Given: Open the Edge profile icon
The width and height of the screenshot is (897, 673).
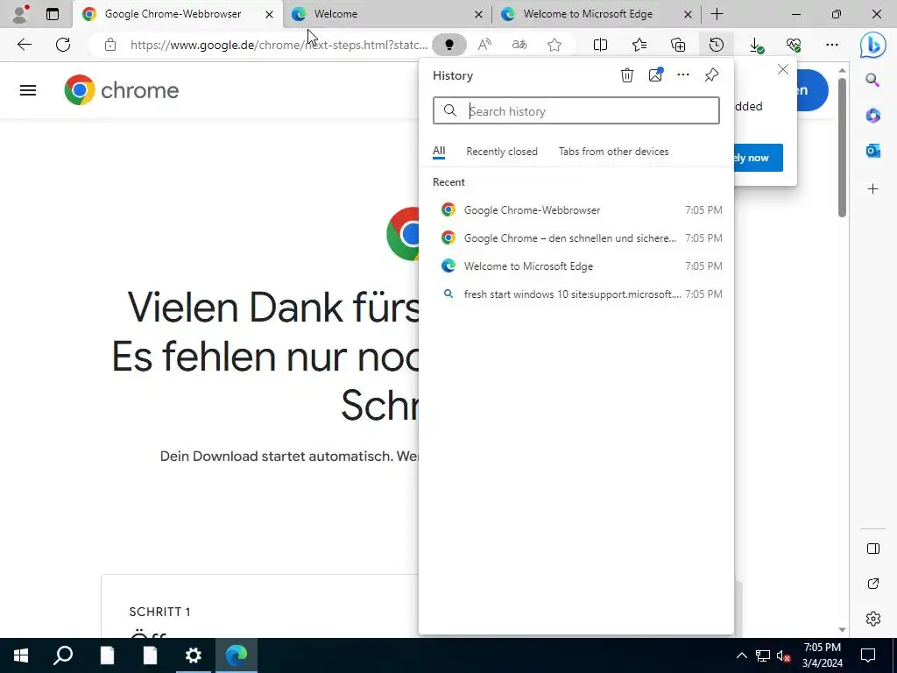Looking at the screenshot, I should coord(20,14).
